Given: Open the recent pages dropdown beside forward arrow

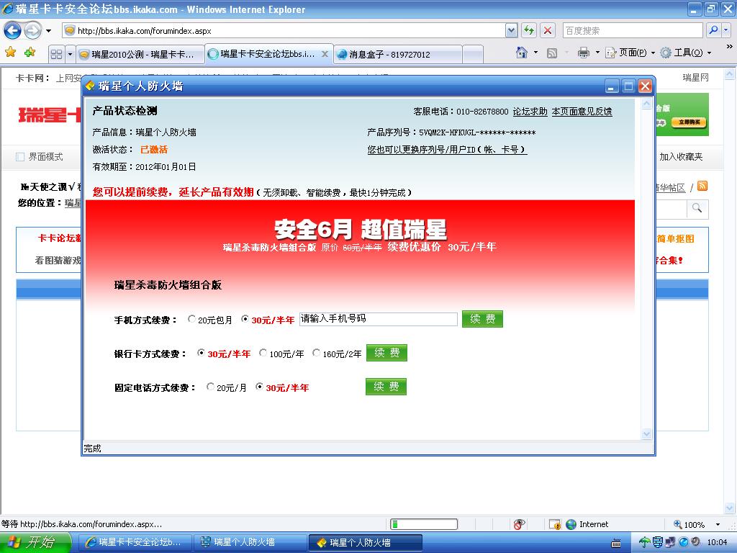Looking at the screenshot, I should point(48,31).
